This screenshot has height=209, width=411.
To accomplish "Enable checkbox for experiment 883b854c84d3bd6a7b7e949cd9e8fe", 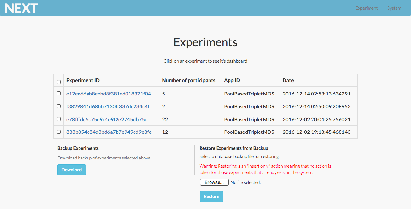I will (59, 132).
